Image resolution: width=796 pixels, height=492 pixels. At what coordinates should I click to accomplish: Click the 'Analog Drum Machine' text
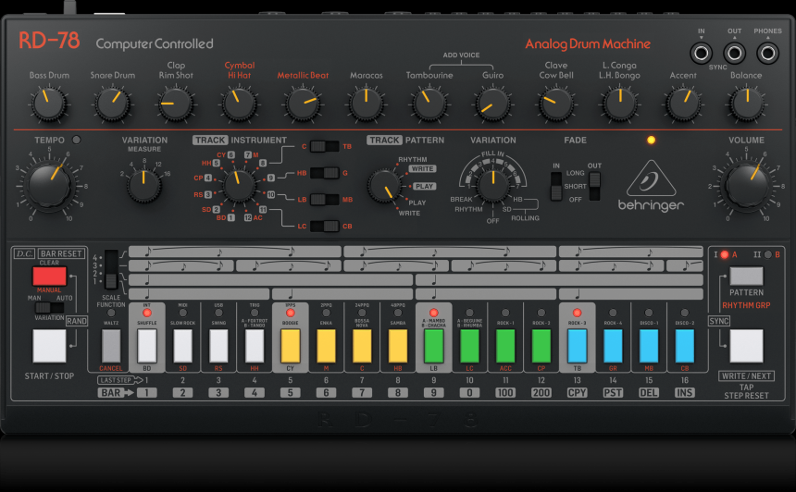coord(588,44)
